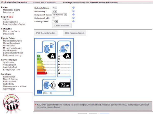Open Fahrzeugsuche link
This screenshot has width=153, height=114.
[x=10, y=22]
